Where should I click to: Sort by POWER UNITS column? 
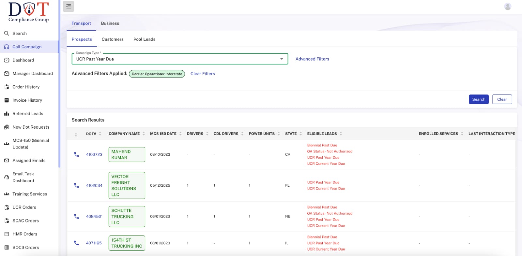[x=279, y=134]
